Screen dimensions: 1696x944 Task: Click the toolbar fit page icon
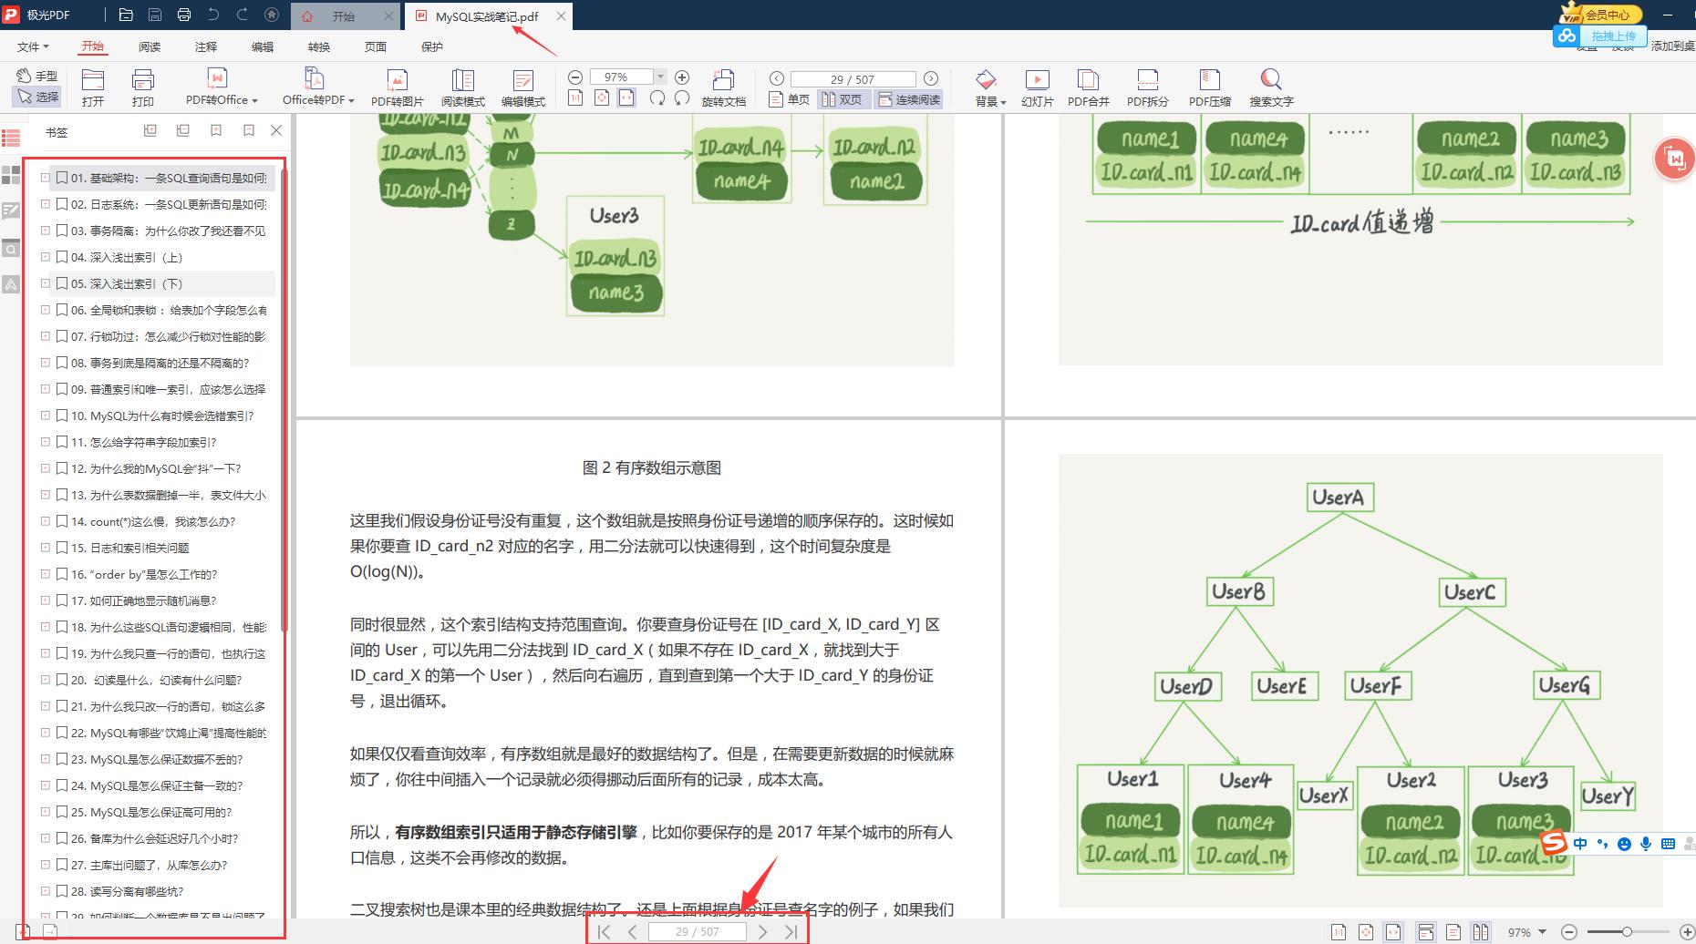(602, 98)
